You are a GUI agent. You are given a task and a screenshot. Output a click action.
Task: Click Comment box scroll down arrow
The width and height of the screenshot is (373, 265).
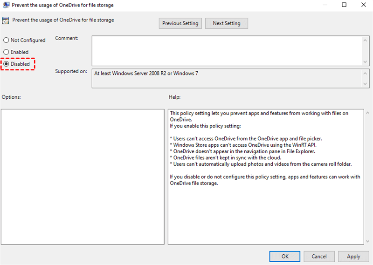[366, 61]
